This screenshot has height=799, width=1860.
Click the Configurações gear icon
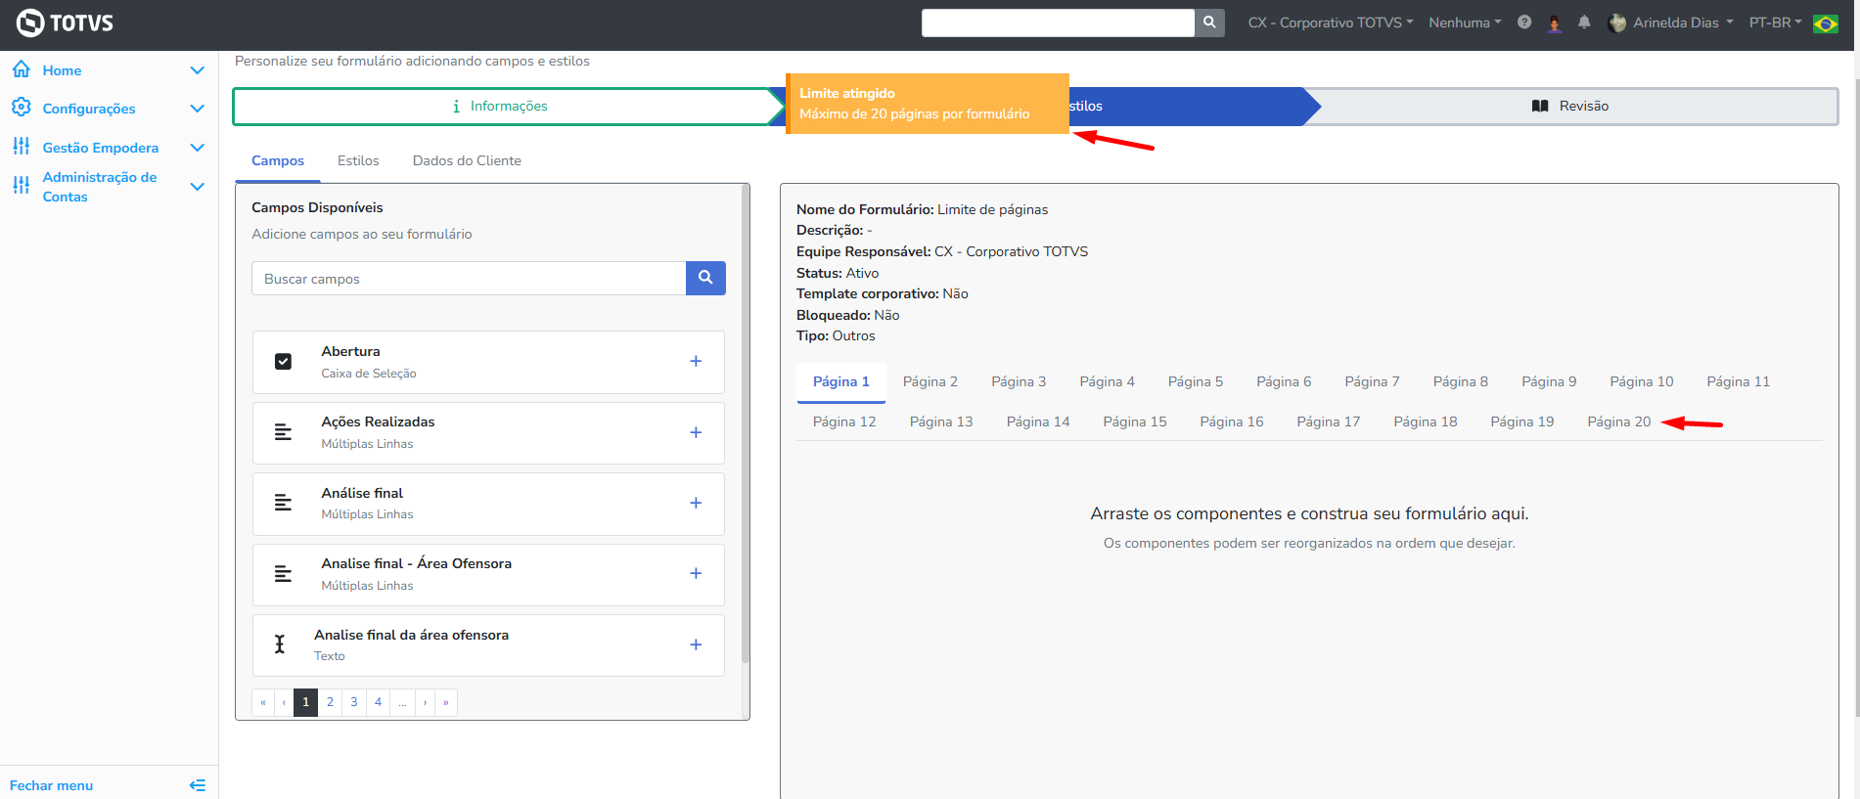tap(21, 107)
